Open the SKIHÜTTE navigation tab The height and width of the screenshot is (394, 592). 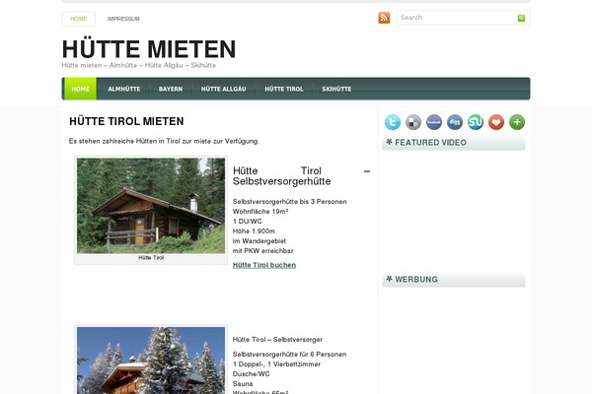[x=336, y=89]
